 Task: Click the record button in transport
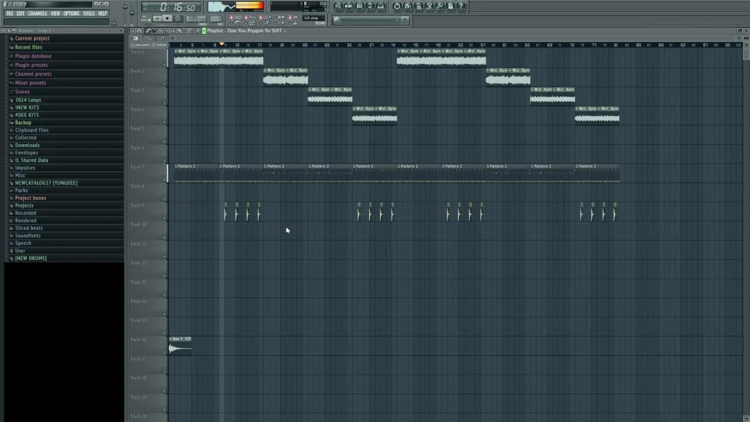(x=178, y=19)
